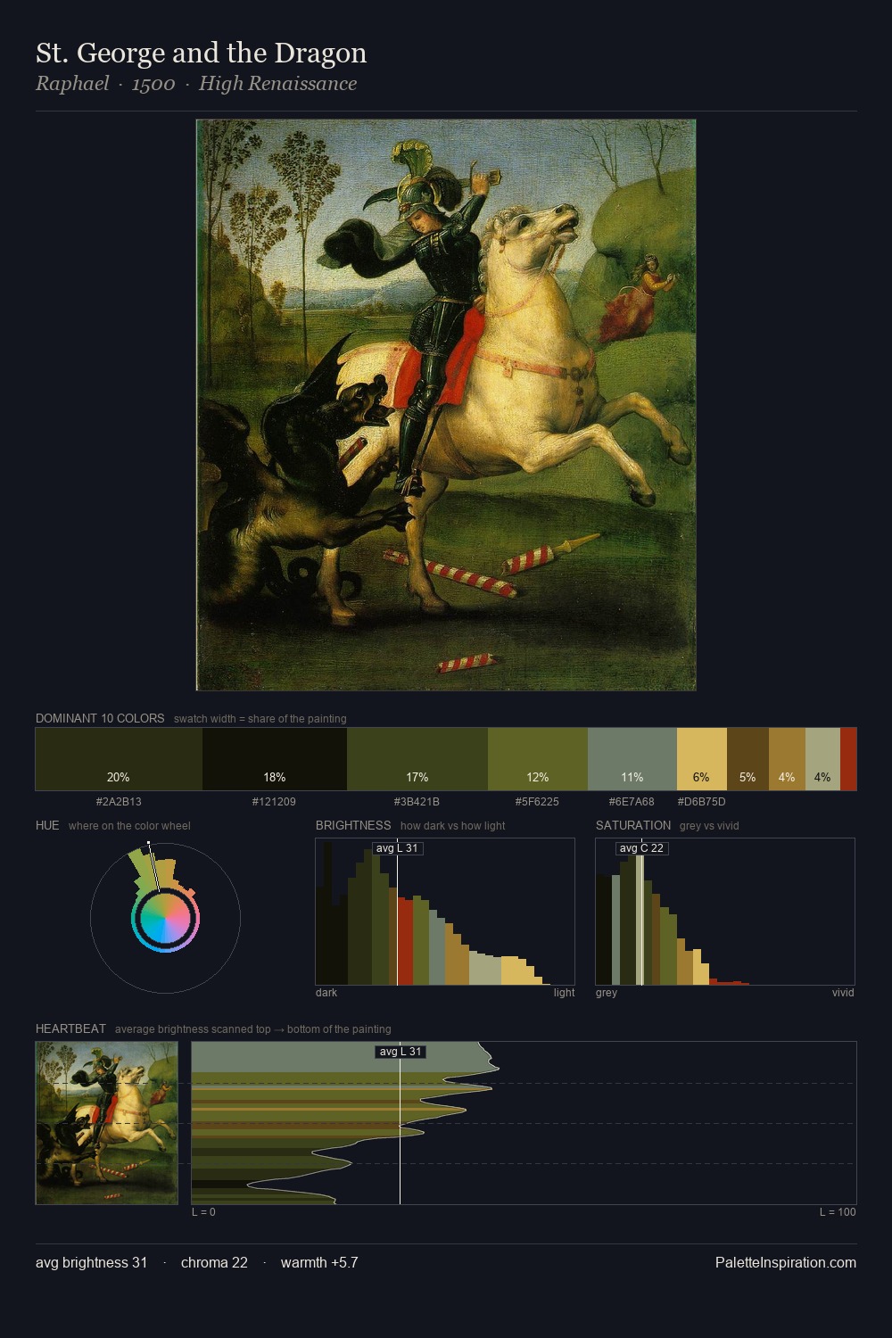
Task: Select the 4% pale grey-beige swatch
Action: (x=822, y=759)
